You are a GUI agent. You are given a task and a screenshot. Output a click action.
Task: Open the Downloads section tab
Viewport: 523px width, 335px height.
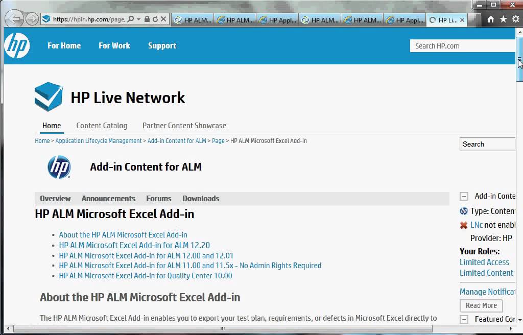[x=201, y=199]
